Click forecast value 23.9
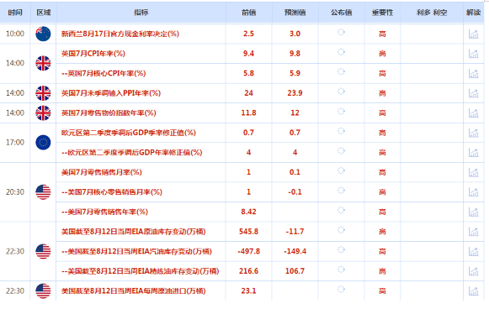489x309 pixels. [x=295, y=93]
